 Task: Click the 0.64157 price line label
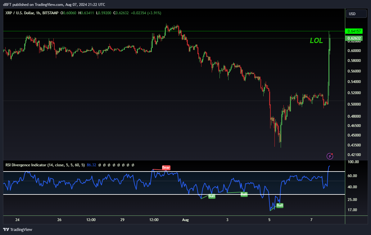(354, 31)
